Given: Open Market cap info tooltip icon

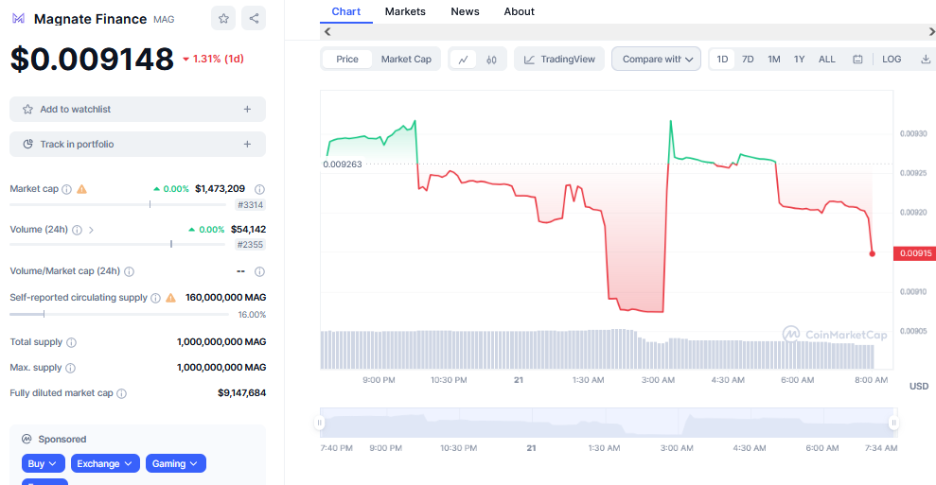Looking at the screenshot, I should (x=67, y=189).
